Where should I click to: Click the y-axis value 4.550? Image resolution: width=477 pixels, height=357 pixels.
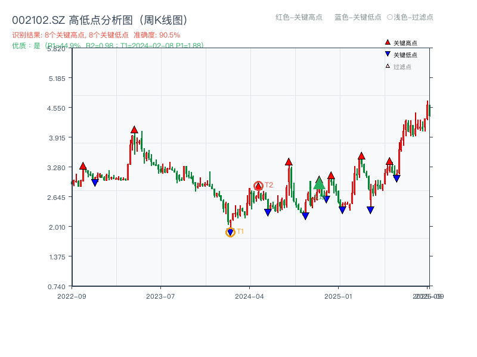point(56,108)
